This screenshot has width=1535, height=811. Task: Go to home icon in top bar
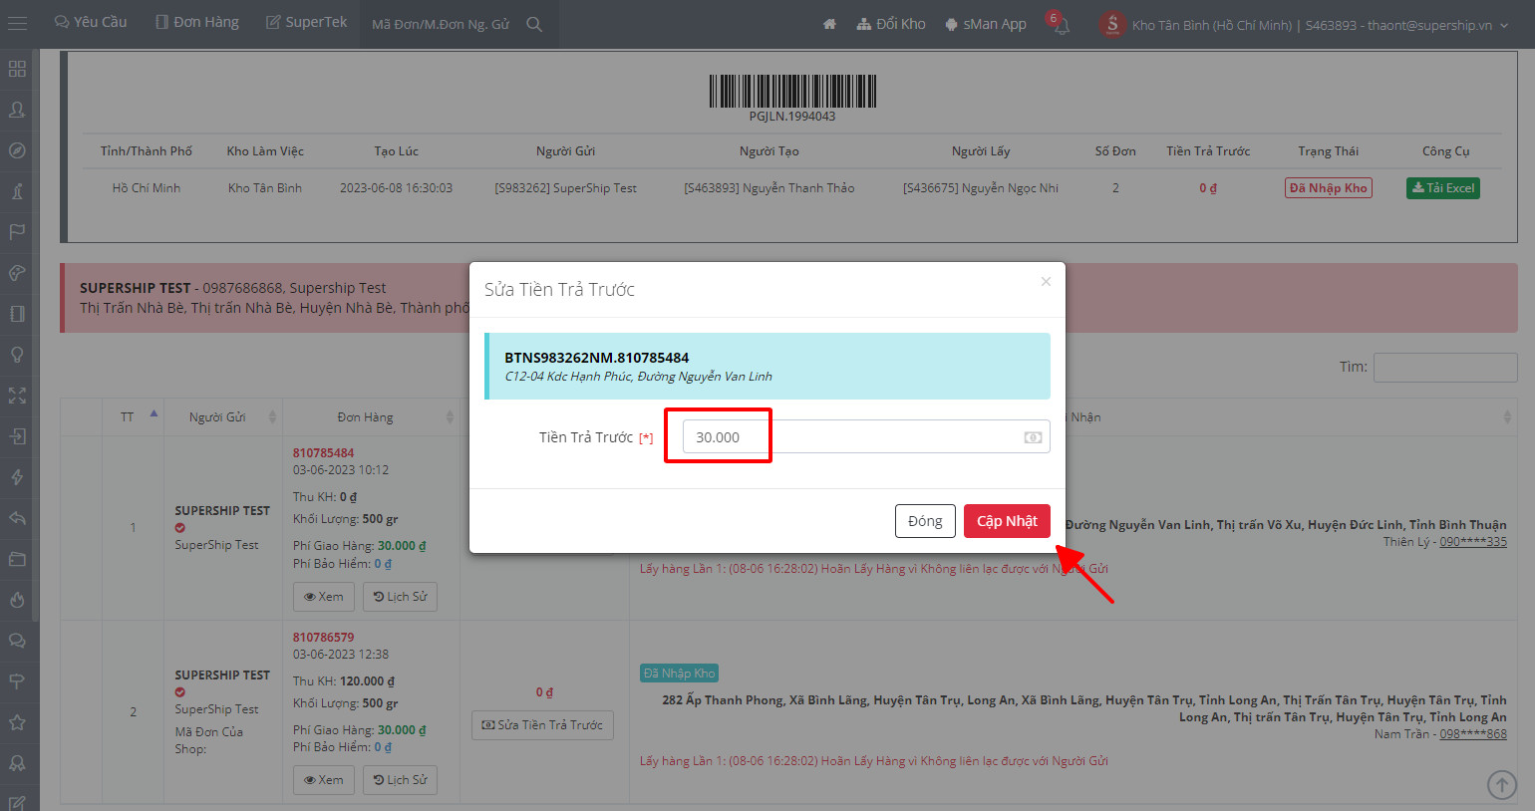click(829, 24)
